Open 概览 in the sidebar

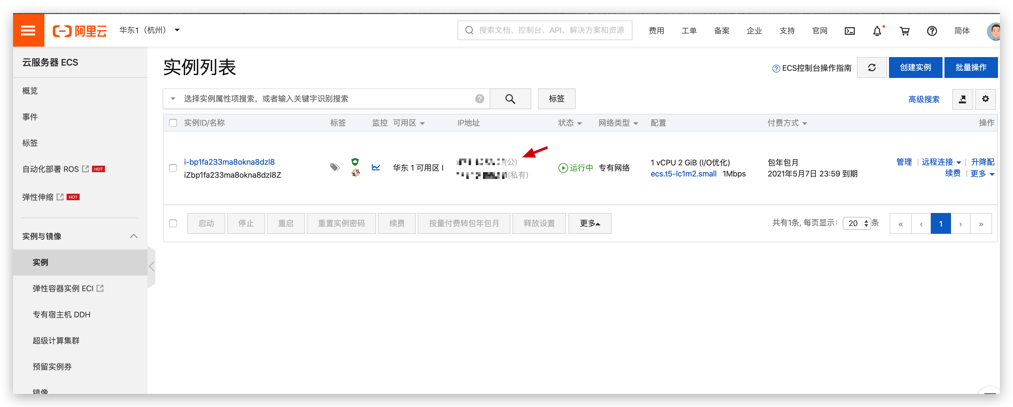(30, 91)
